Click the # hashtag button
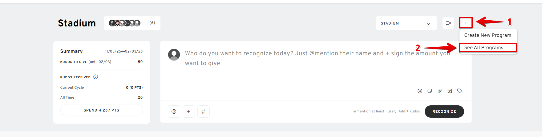The image size is (542, 137). point(203,112)
